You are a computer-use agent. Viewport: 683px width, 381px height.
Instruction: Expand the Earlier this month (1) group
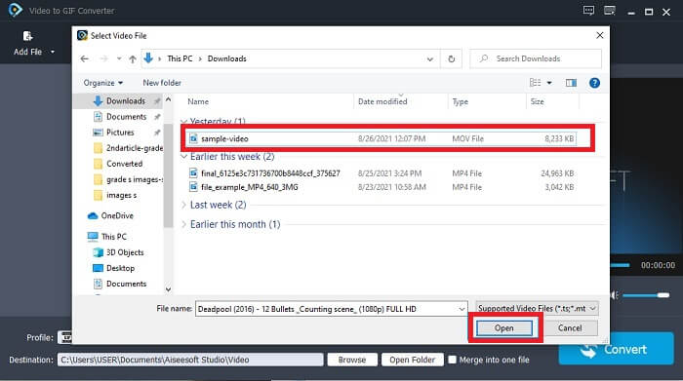pos(183,224)
